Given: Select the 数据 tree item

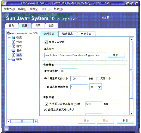Looking at the screenshot, I should coord(19,37).
